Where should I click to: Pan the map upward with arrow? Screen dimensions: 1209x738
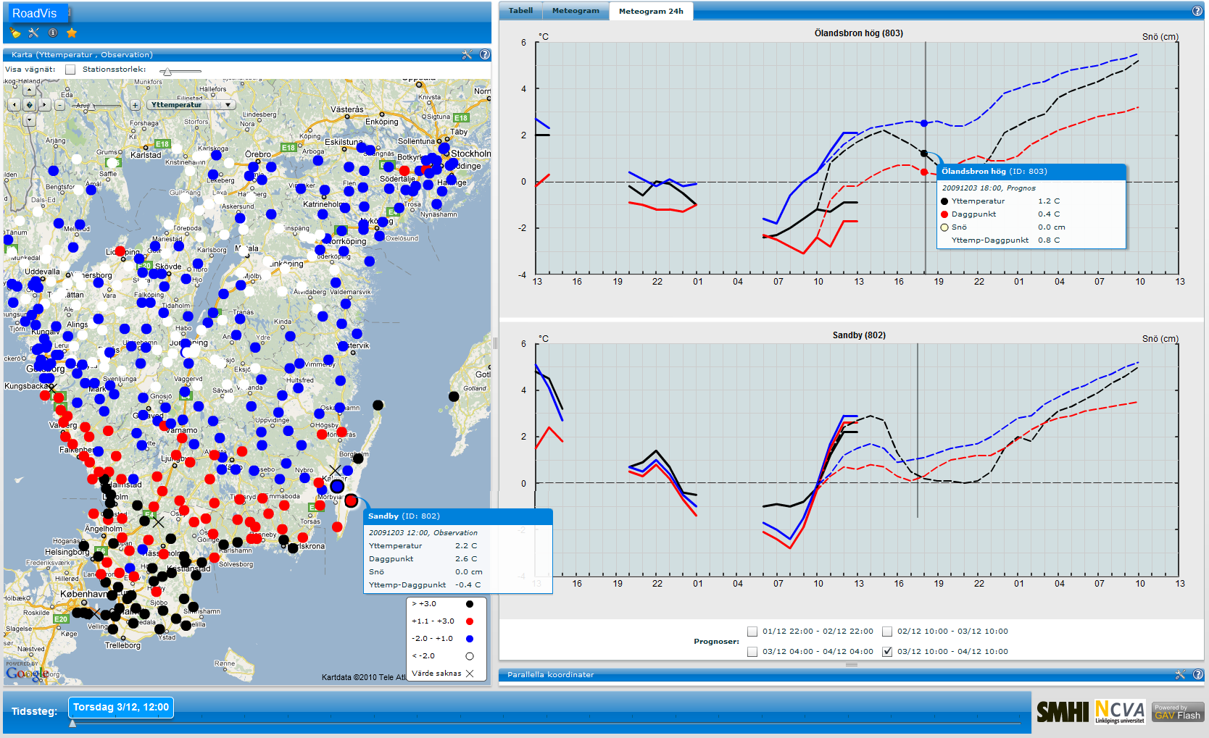[29, 91]
